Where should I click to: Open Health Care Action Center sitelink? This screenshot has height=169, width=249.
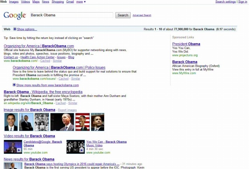[x=37, y=57]
